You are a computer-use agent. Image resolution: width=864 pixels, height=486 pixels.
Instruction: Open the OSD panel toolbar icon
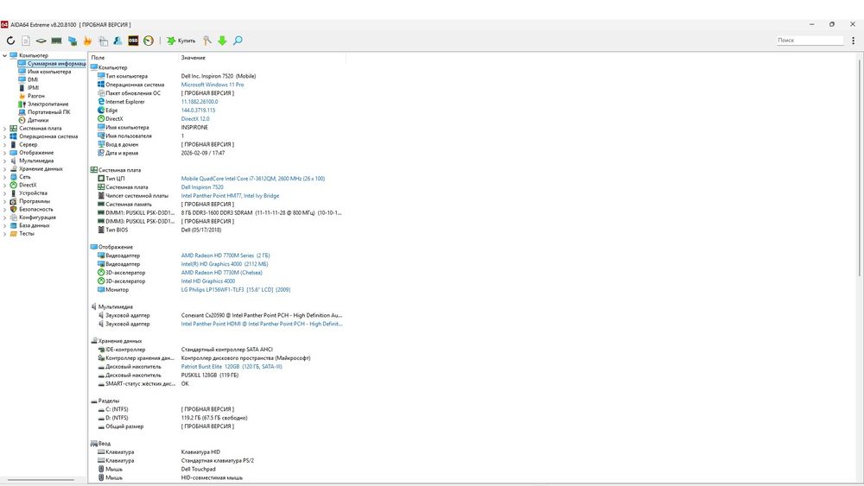click(133, 41)
